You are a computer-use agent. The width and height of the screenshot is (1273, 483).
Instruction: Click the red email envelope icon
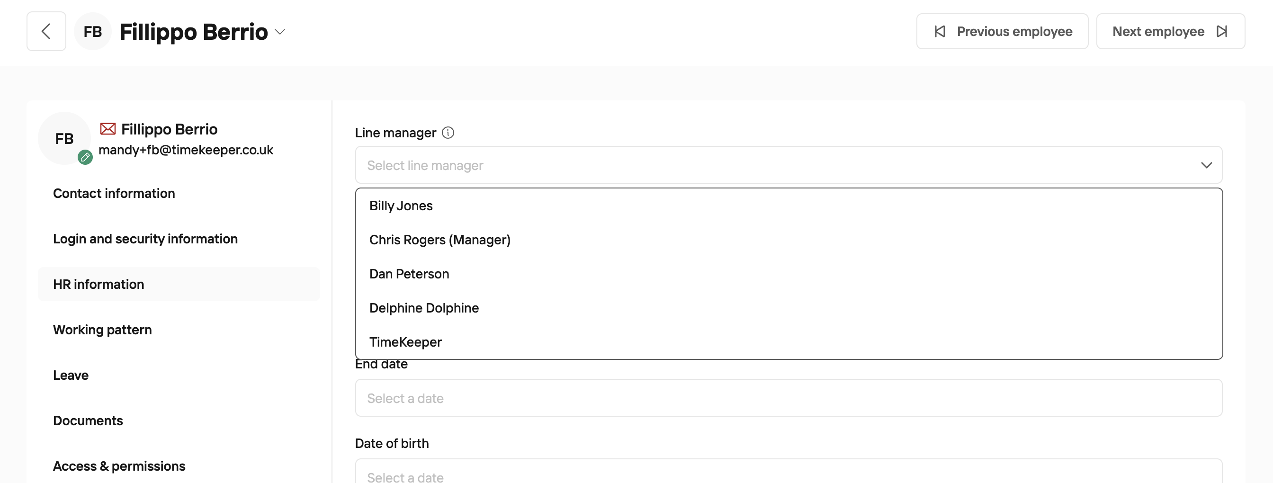[108, 129]
